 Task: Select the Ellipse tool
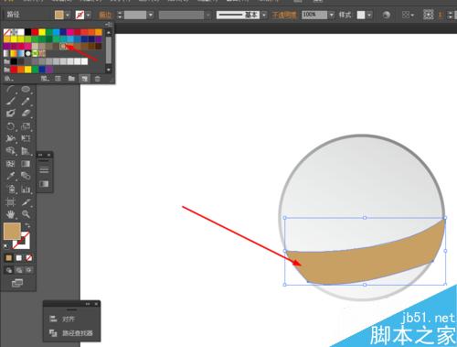(26, 90)
